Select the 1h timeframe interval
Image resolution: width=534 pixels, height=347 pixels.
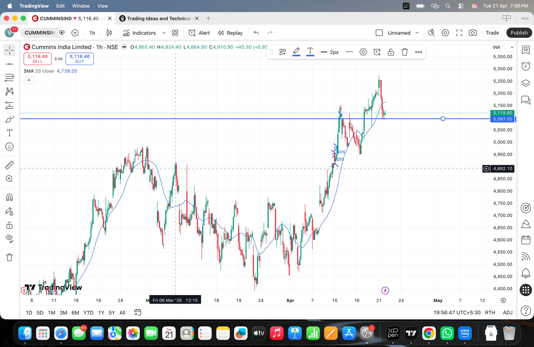point(92,33)
